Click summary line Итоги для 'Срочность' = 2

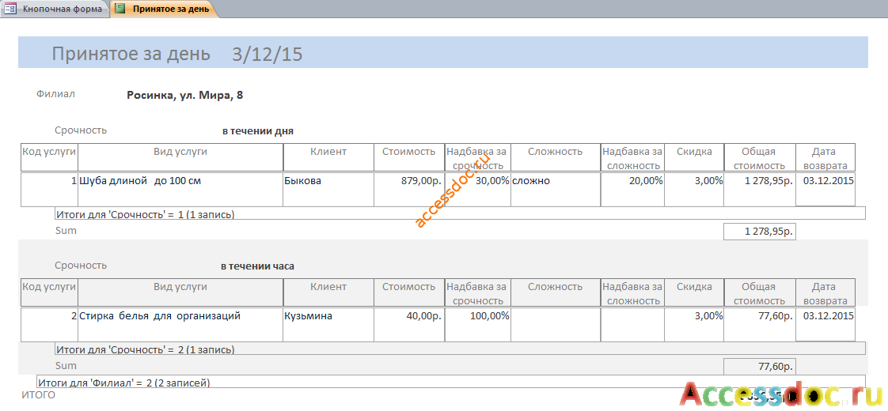point(460,349)
